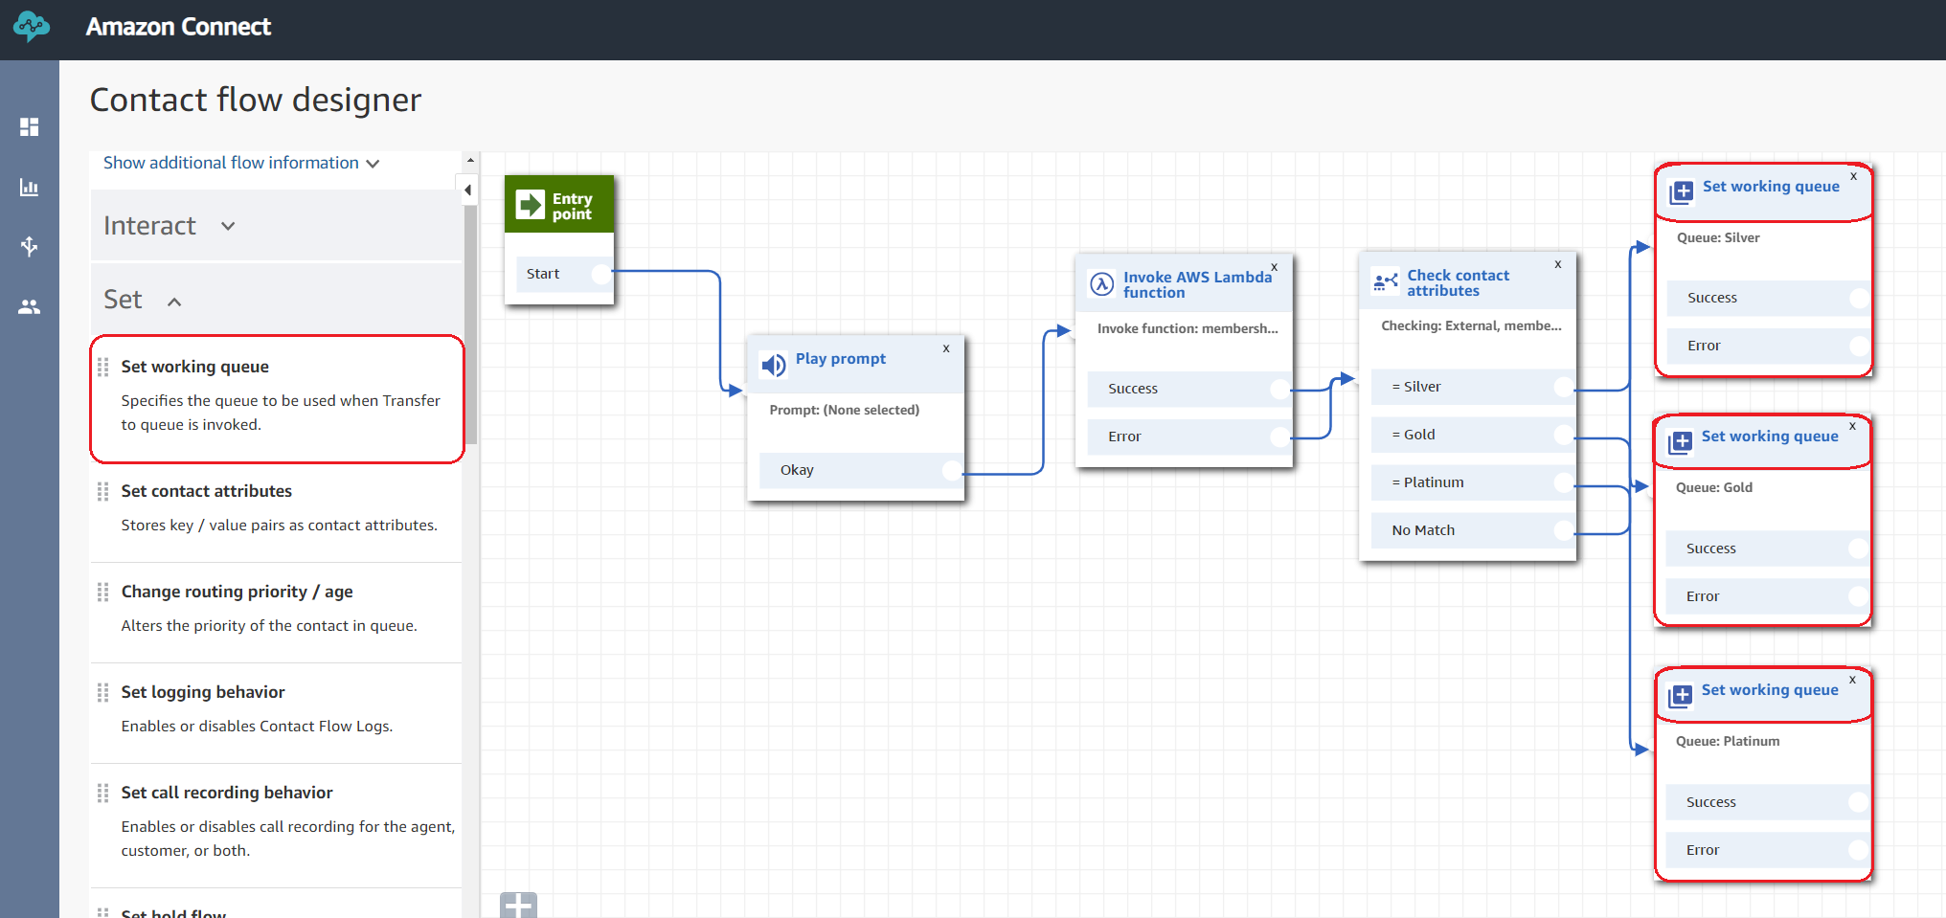
Task: Click the 'Checking: External, membe...' text
Action: point(1471,326)
